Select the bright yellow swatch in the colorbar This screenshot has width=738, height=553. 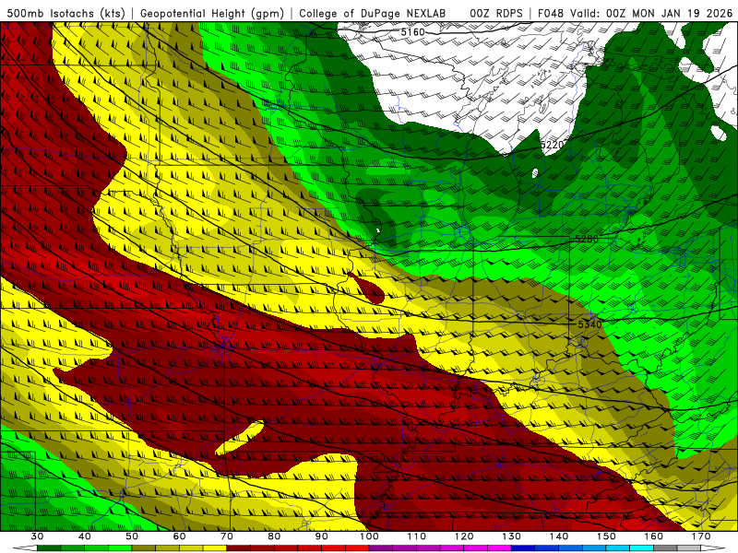(215, 547)
